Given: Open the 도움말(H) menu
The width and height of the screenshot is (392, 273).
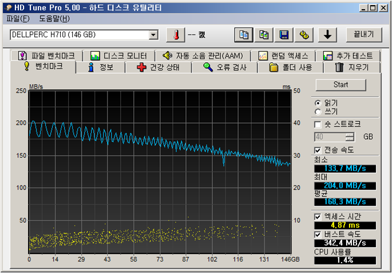Looking at the screenshot, I should click(54, 19).
